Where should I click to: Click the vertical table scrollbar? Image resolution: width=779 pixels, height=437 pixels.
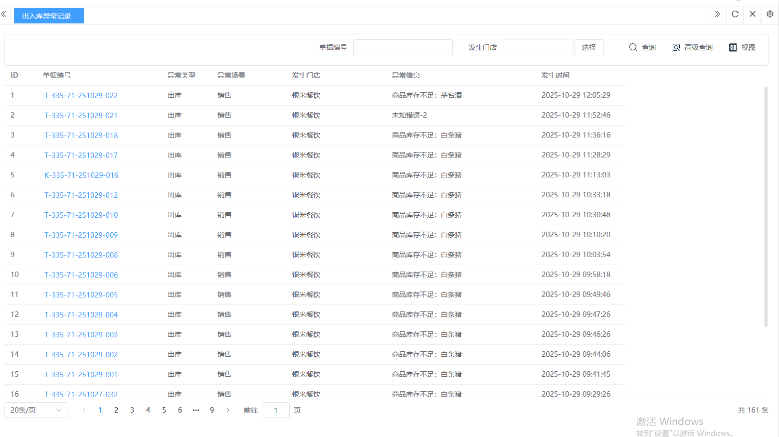pos(766,206)
